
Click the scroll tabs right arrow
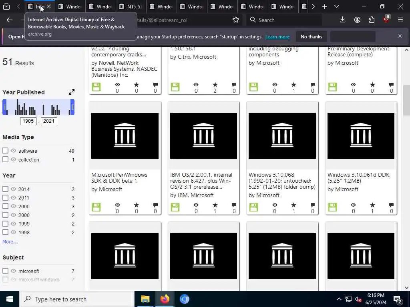coord(313,6)
